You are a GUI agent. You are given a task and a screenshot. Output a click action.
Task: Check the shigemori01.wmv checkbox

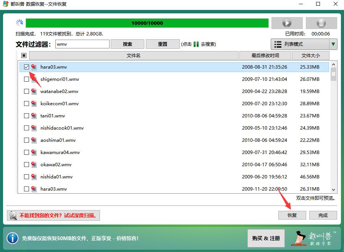point(26,79)
